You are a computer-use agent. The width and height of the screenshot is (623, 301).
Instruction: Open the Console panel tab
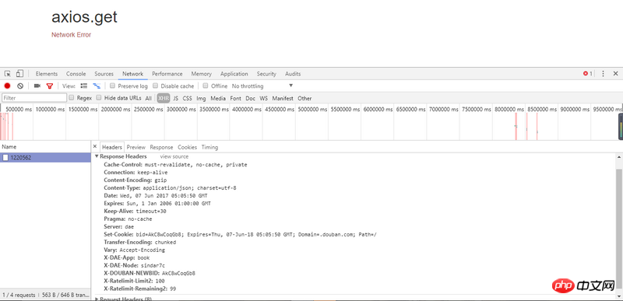coord(76,74)
